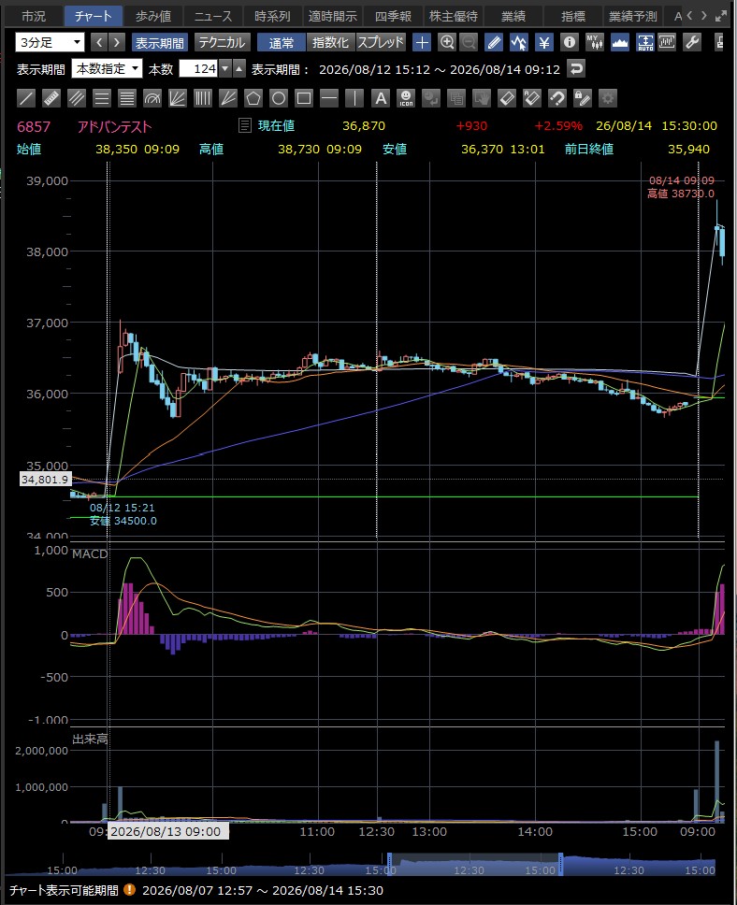Open the document icon beside 現在値
The image size is (737, 905).
[245, 125]
